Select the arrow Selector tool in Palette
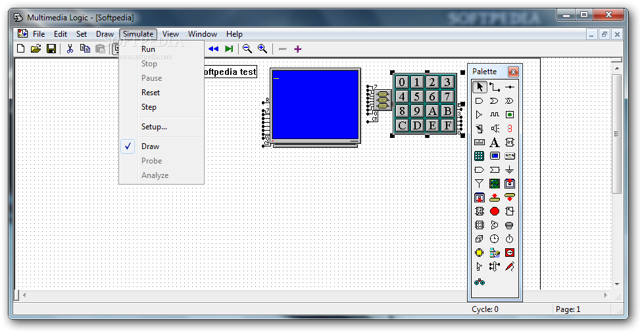642x333 pixels. [480, 87]
